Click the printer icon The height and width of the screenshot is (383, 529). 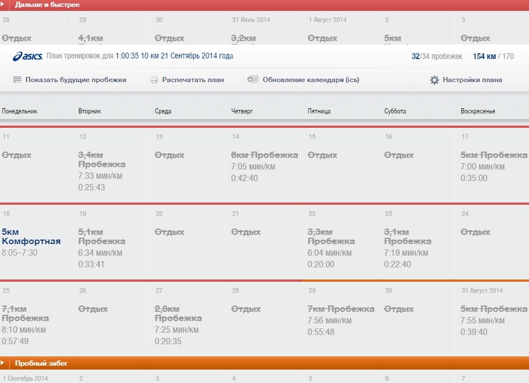(x=154, y=80)
